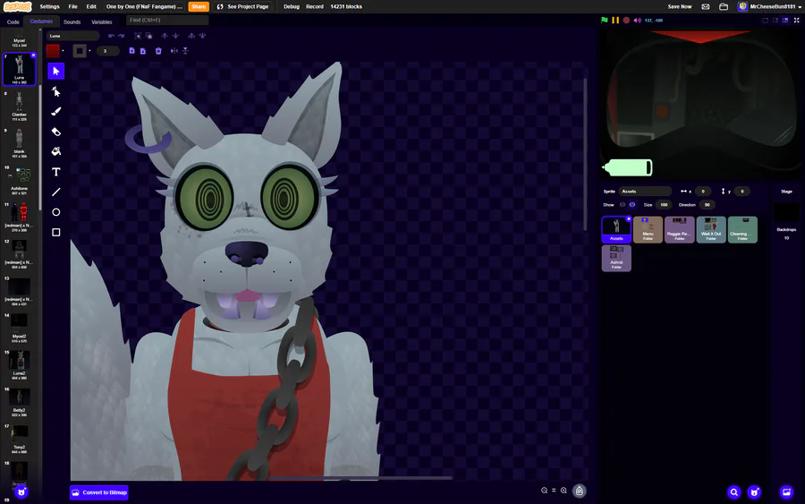
Task: Open the Settings menu
Action: [49, 6]
